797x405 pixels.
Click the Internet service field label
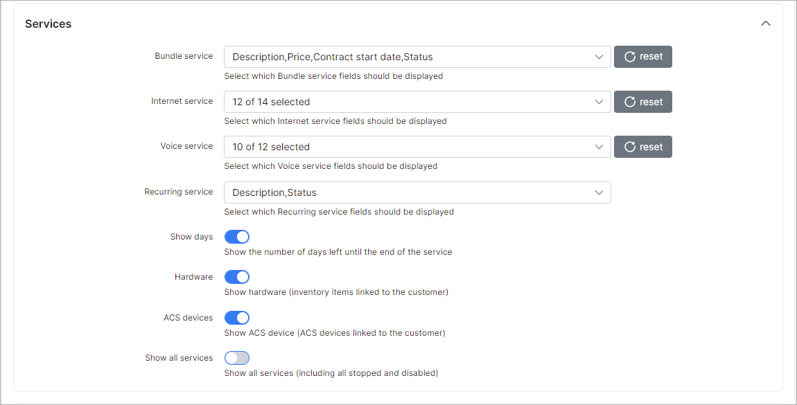[182, 101]
